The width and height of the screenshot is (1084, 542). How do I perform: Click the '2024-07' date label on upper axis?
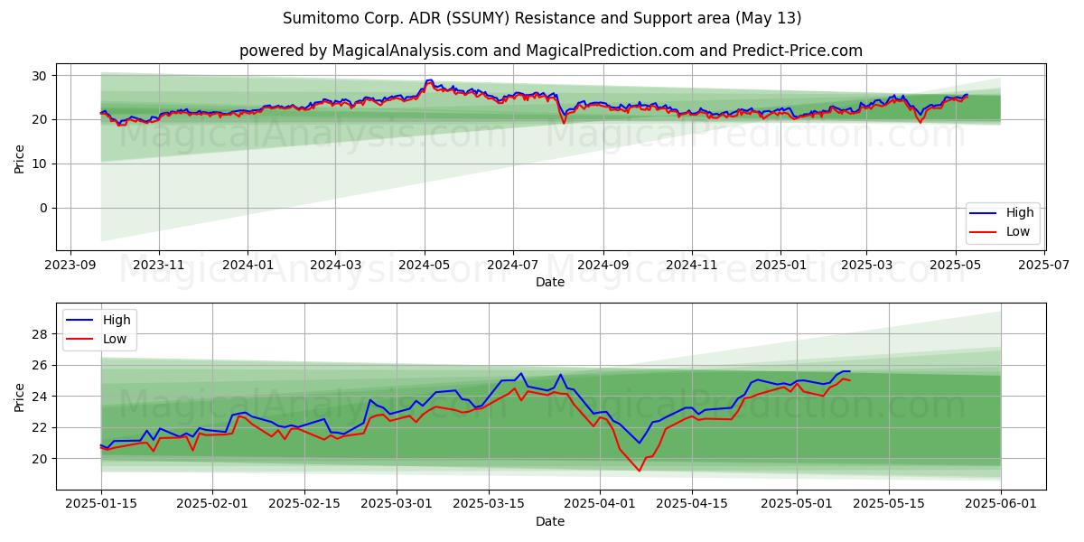point(512,266)
